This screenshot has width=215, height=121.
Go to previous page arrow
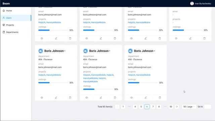point(117,107)
